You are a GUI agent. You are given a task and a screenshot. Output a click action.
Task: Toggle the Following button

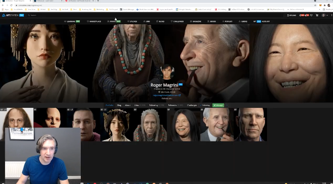[205, 105]
